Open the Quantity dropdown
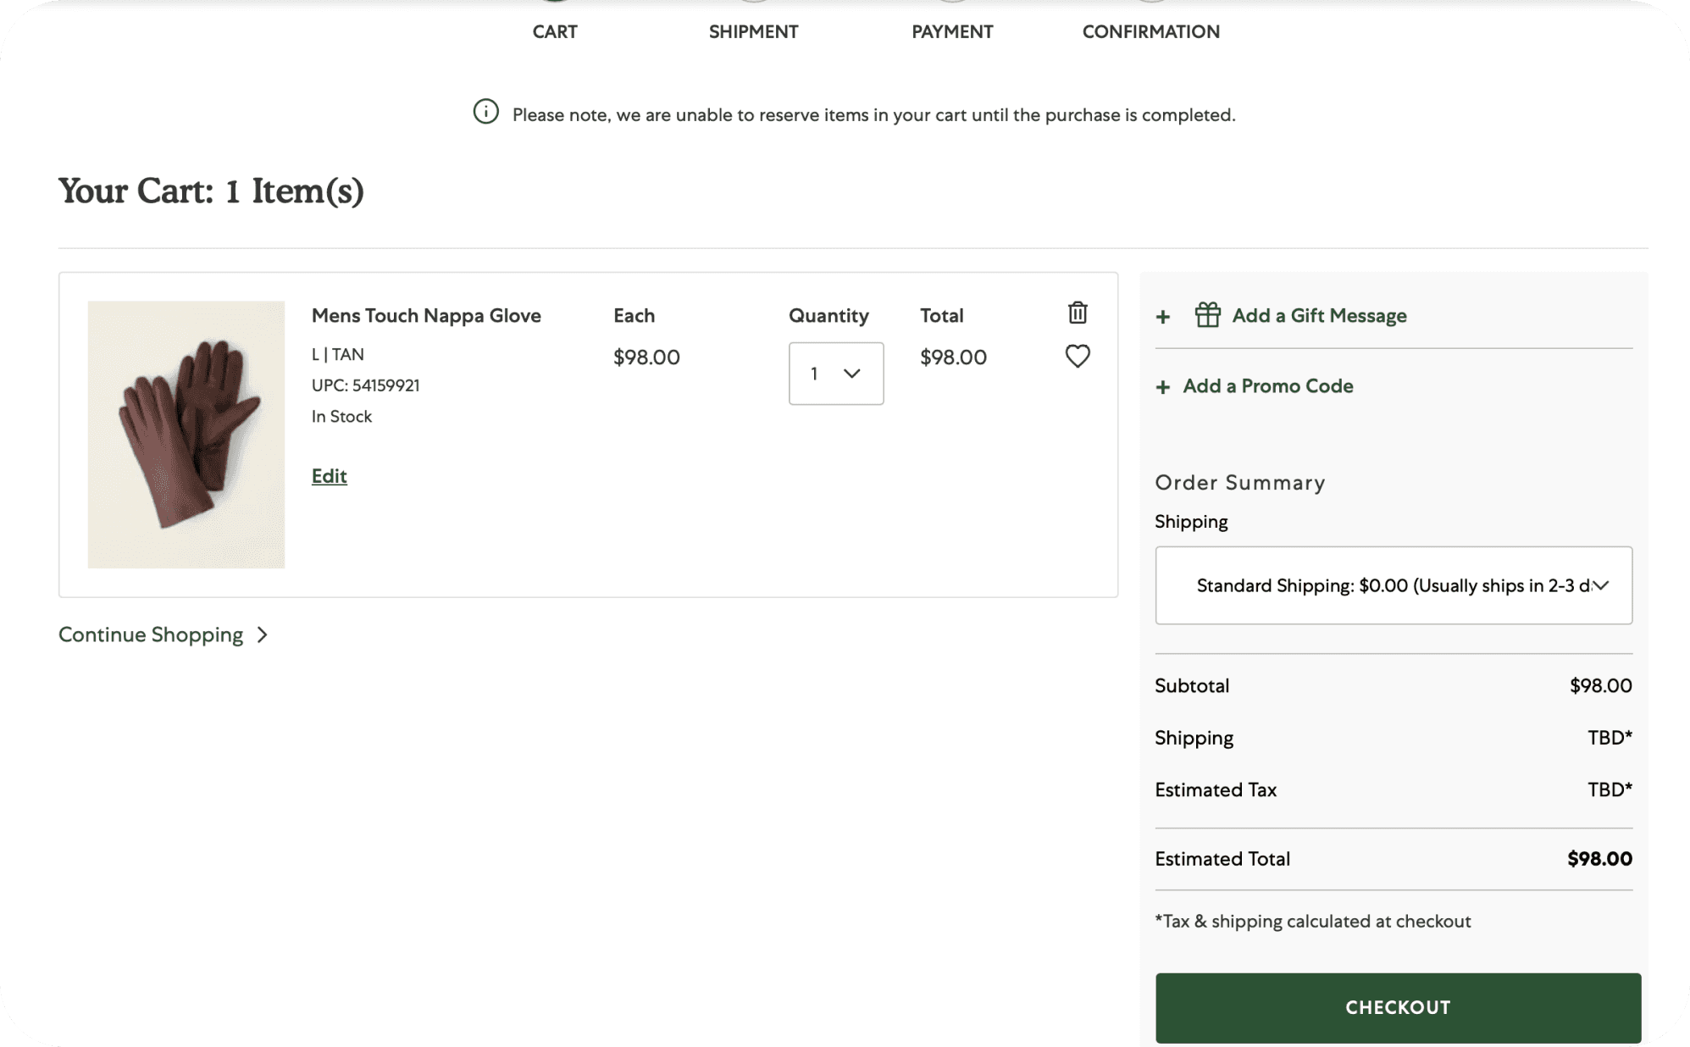The image size is (1690, 1047). (835, 374)
